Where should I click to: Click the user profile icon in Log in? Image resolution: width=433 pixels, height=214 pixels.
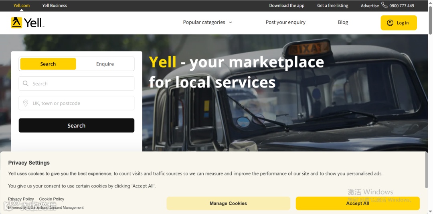[390, 22]
